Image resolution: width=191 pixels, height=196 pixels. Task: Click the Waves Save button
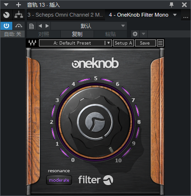[145, 43]
